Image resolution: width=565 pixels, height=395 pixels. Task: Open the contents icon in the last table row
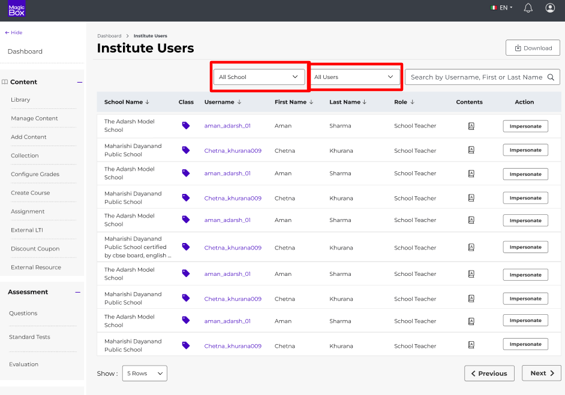tap(471, 345)
